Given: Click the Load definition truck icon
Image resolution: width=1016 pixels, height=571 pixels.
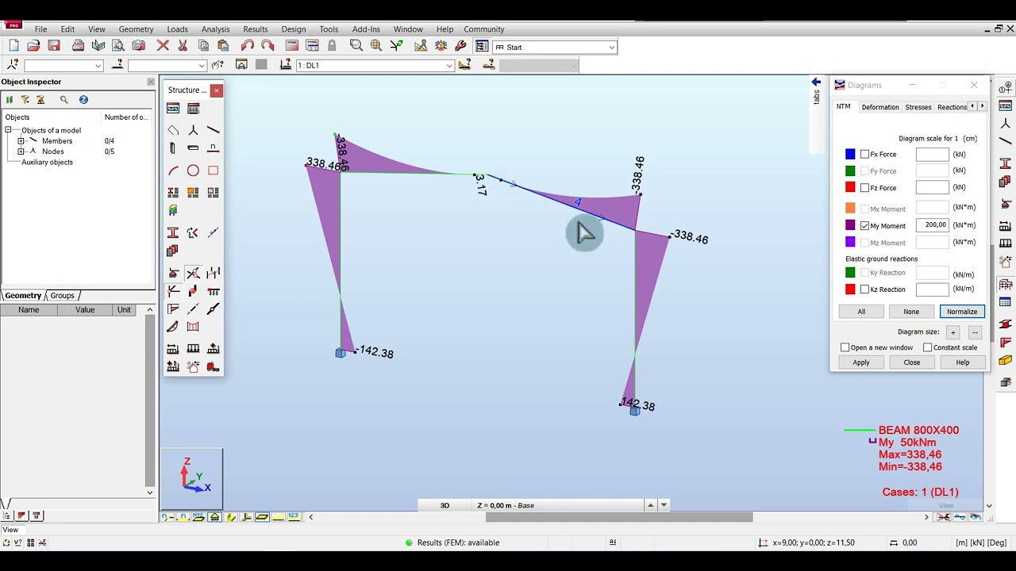Looking at the screenshot, I should pos(213,366).
